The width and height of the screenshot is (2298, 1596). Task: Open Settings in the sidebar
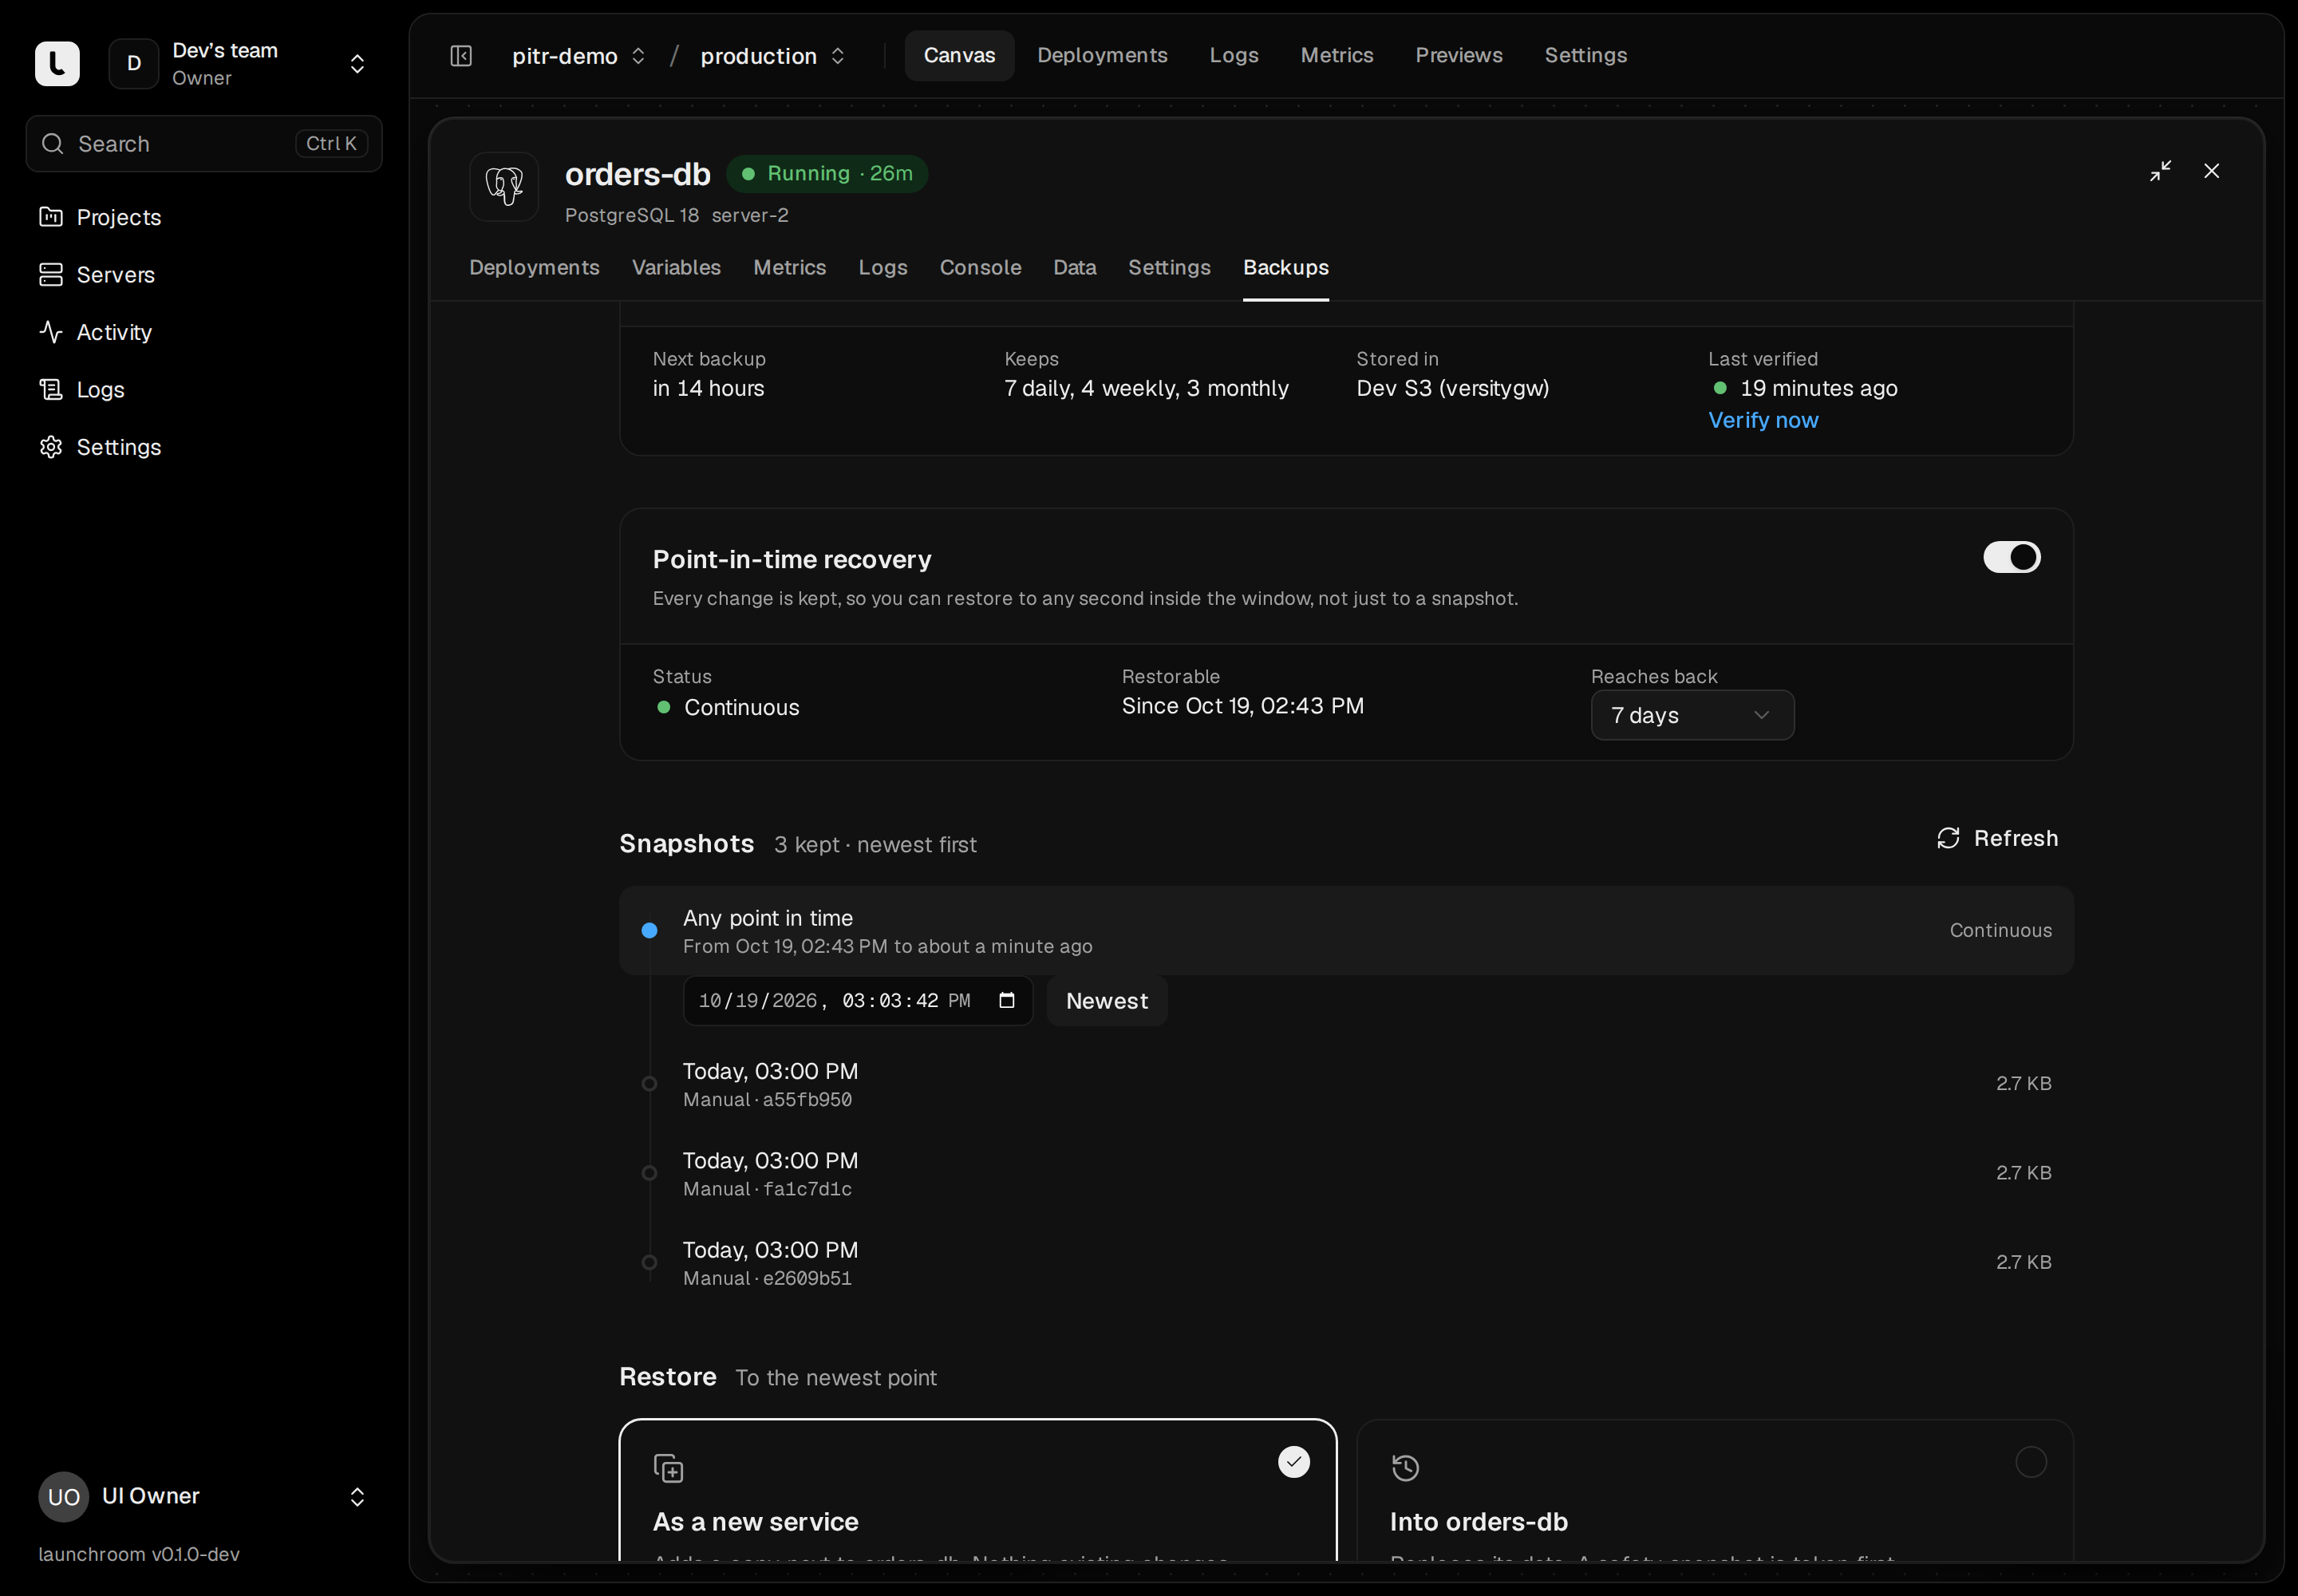click(204, 447)
